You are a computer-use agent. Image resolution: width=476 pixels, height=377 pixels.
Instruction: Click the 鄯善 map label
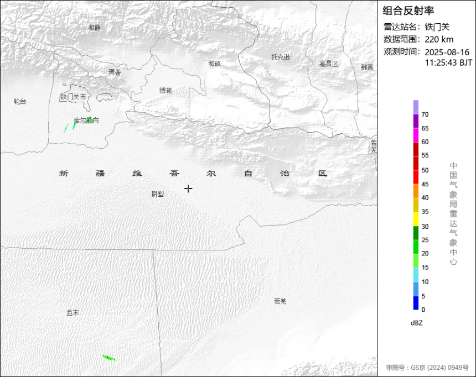click(367, 67)
